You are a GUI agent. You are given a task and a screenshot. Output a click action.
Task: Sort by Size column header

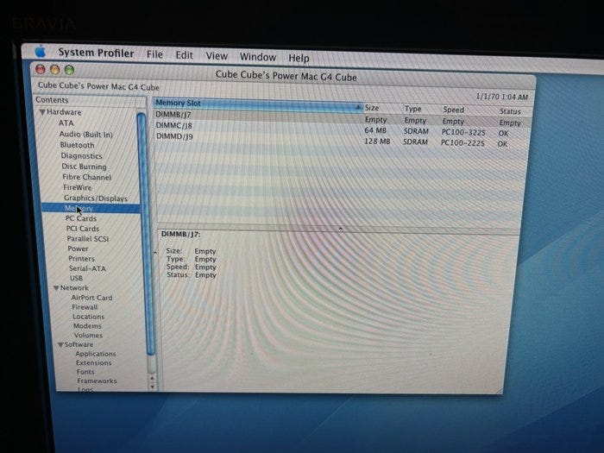(381, 108)
